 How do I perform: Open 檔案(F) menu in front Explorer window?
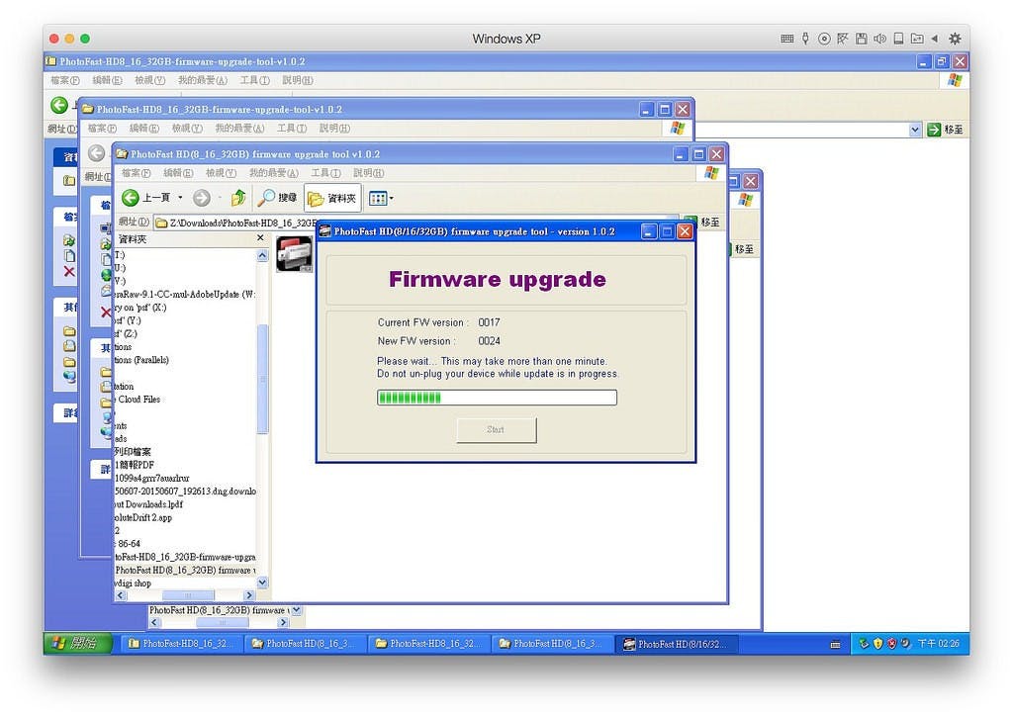(136, 173)
